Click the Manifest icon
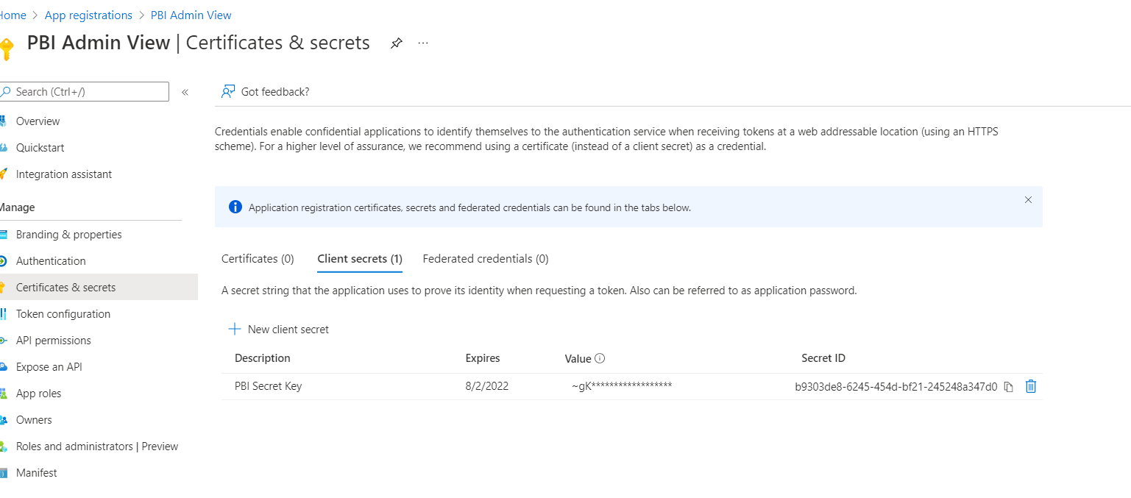 point(4,473)
